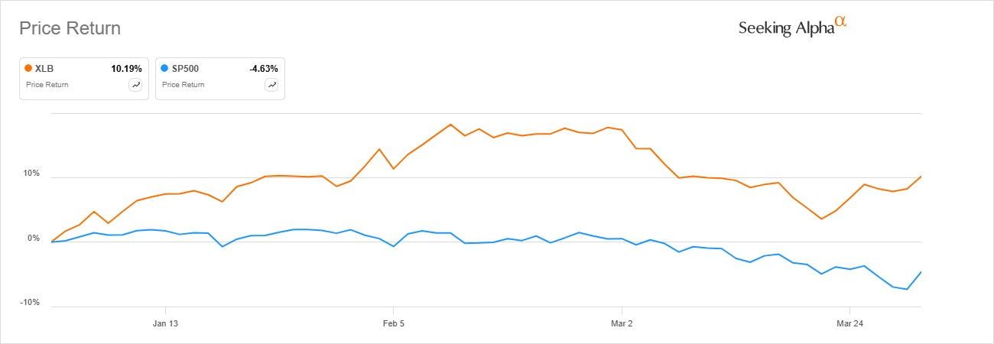Click the SP500 -4.63% return value
This screenshot has width=994, height=344.
[x=264, y=68]
